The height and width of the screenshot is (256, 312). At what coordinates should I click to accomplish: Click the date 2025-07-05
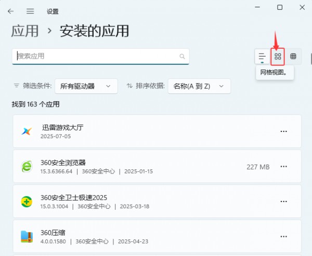tap(56, 137)
